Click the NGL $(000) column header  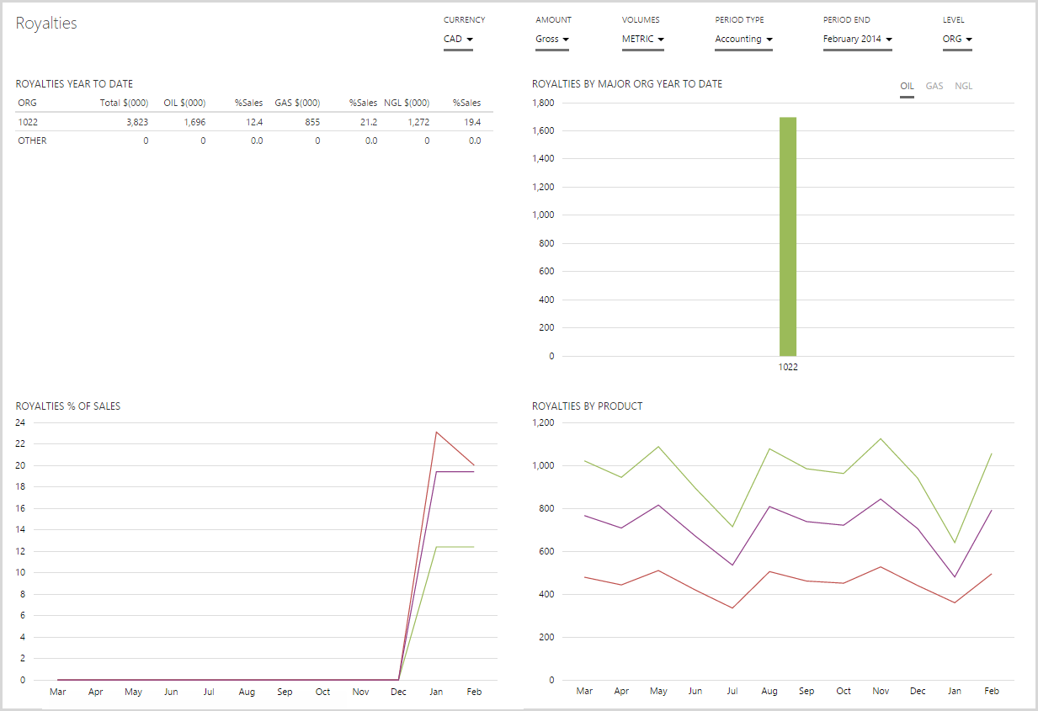pos(407,103)
